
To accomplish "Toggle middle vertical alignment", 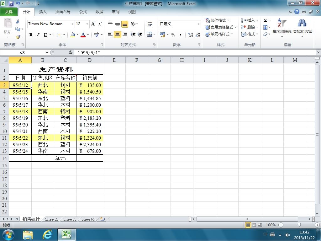I will coord(118,24).
